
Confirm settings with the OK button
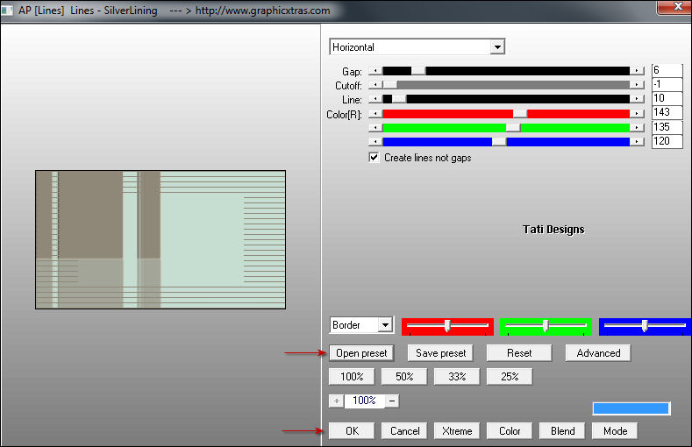(x=352, y=430)
